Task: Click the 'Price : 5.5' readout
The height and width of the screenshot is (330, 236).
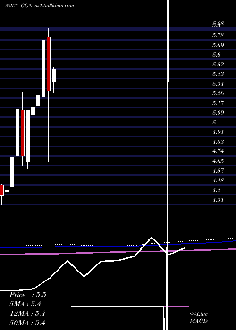Action: point(27,295)
